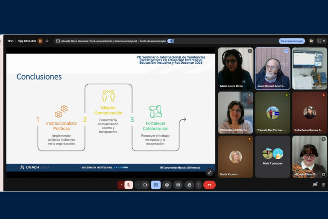
Task: Click the presenting screen icon in top bar
Action: (58, 41)
